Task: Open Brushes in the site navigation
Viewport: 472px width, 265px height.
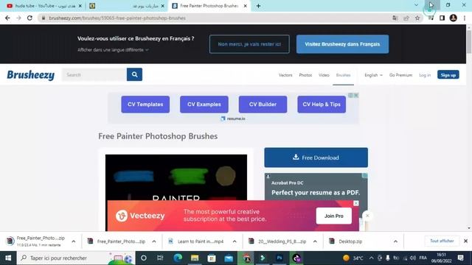Action: pyautogui.click(x=343, y=75)
